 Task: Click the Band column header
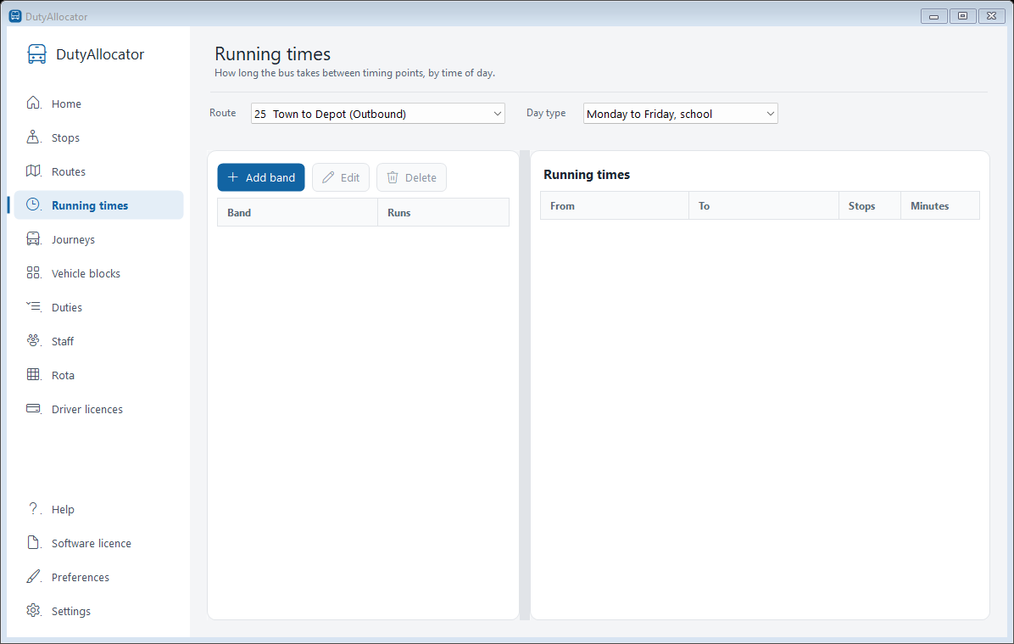coord(298,212)
